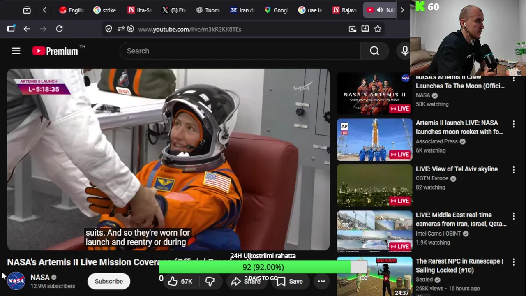
Task: Go to YouTube Premium home logo
Action: coord(55,51)
